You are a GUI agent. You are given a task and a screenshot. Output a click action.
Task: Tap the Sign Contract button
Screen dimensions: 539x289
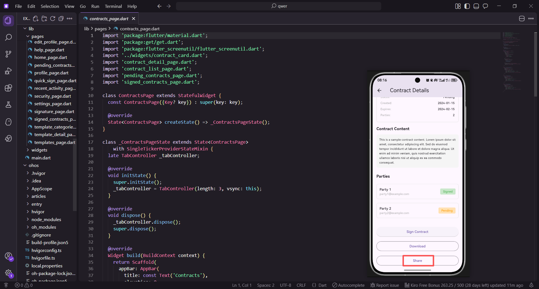coord(417,232)
